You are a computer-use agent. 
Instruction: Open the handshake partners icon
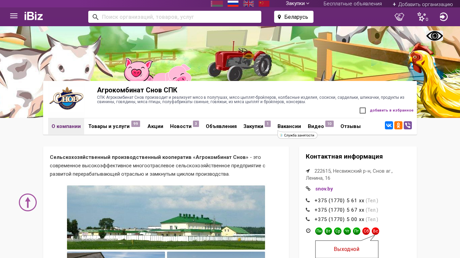pyautogui.click(x=399, y=17)
